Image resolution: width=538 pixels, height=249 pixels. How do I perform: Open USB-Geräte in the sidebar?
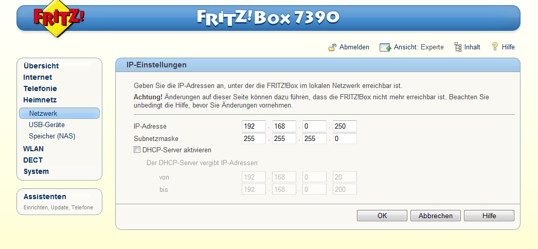pyautogui.click(x=47, y=124)
